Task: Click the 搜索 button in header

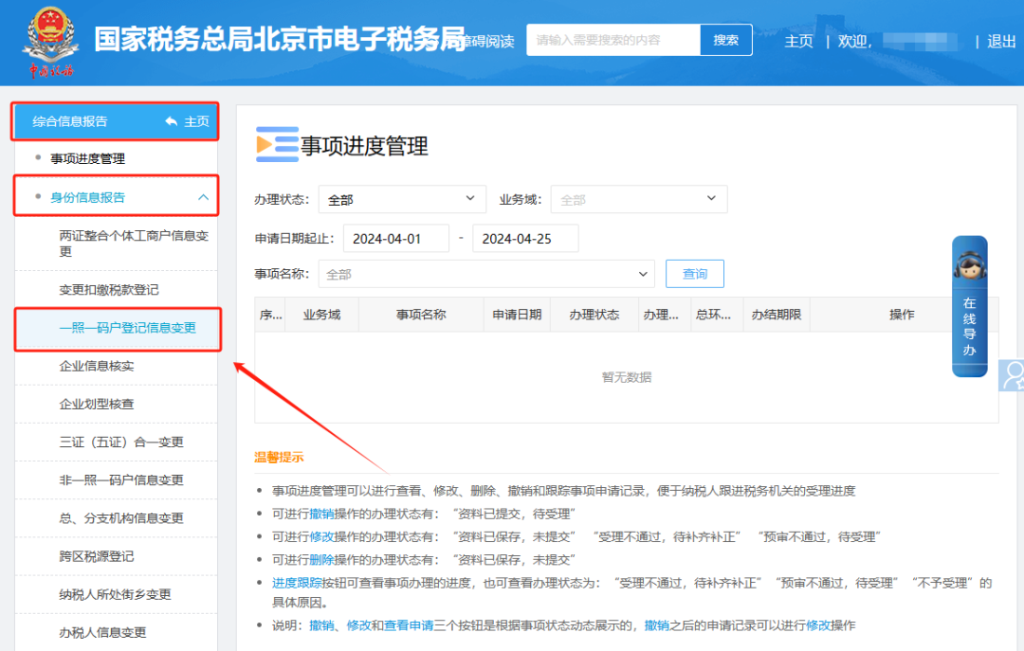Action: 725,40
